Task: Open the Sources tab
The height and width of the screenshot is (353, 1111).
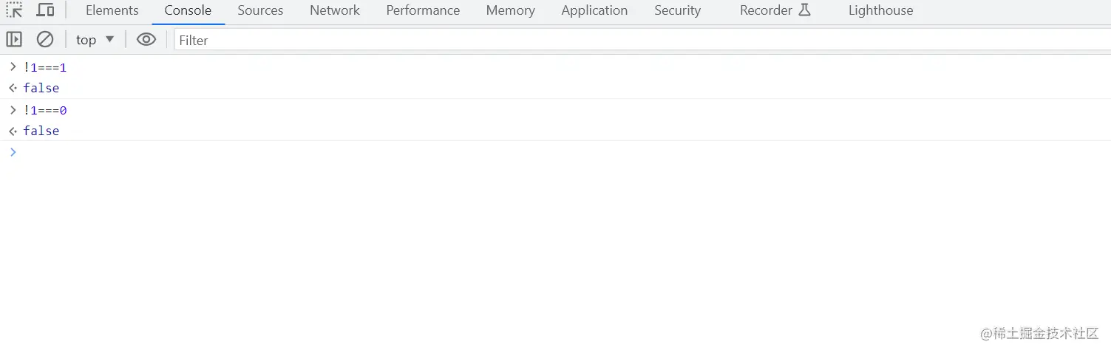Action: [260, 10]
